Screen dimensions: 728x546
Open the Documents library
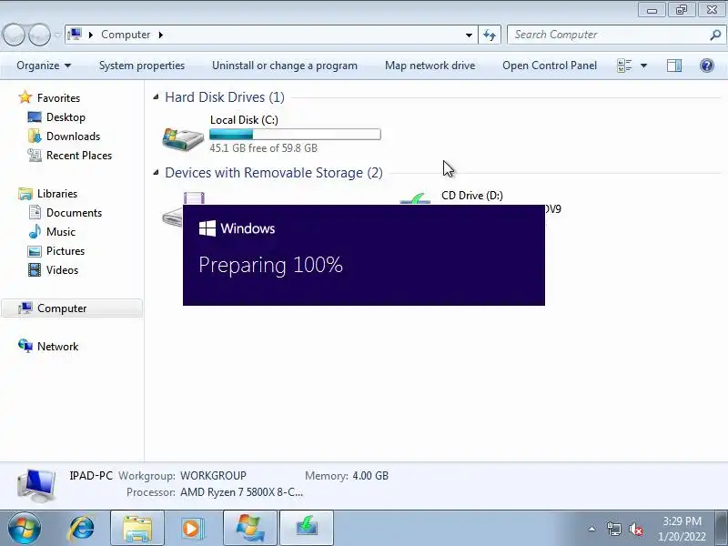tap(74, 213)
